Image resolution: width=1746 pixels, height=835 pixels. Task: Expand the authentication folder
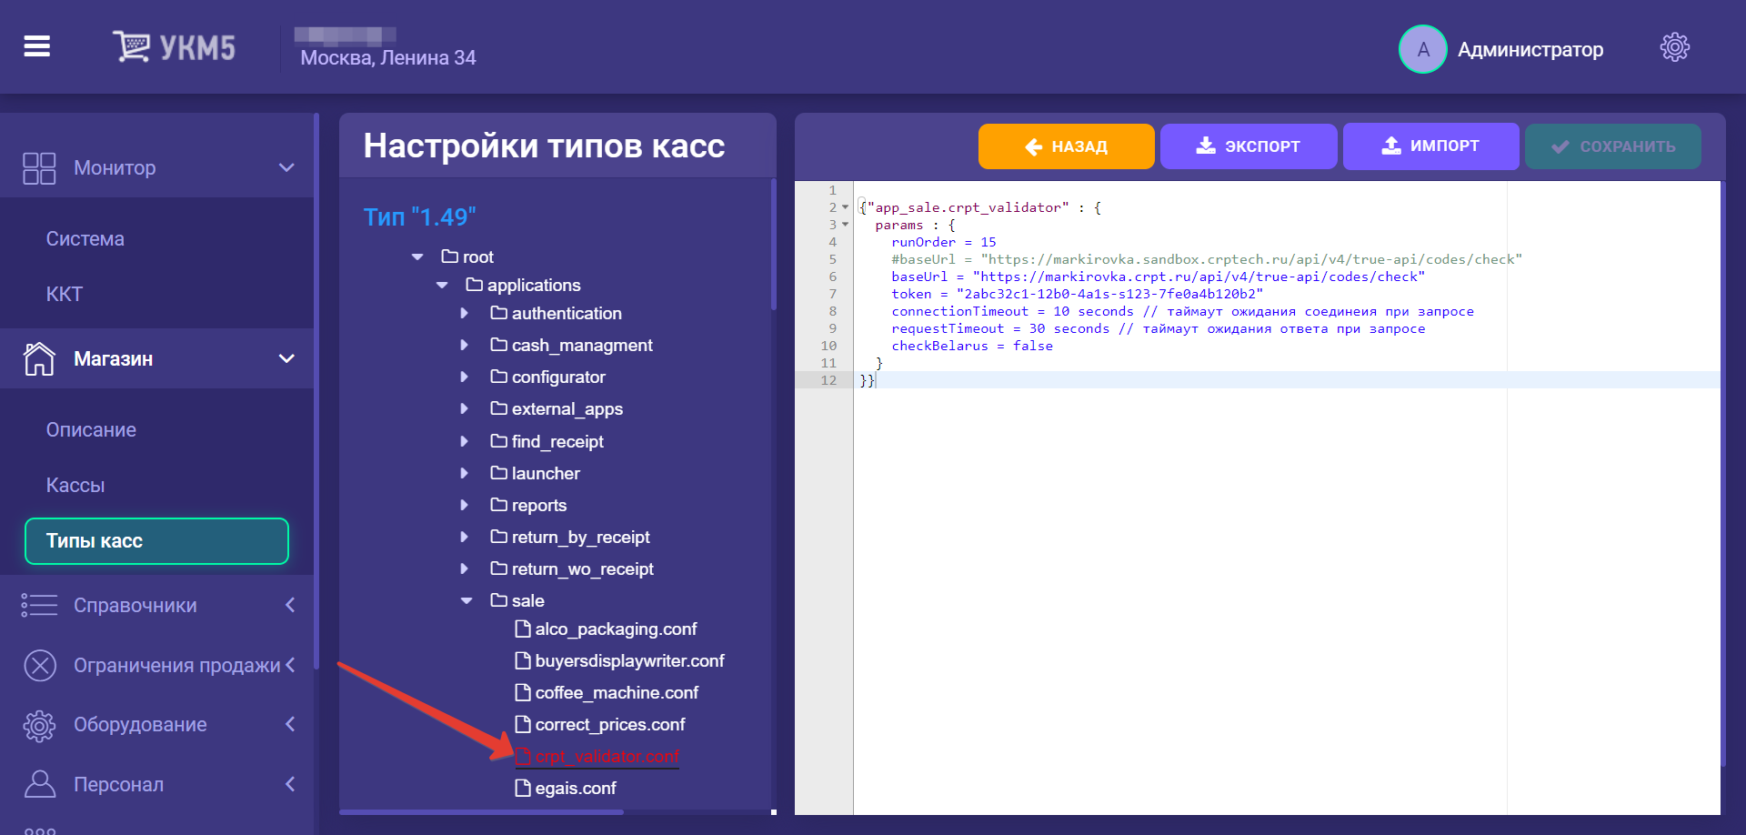[465, 314]
